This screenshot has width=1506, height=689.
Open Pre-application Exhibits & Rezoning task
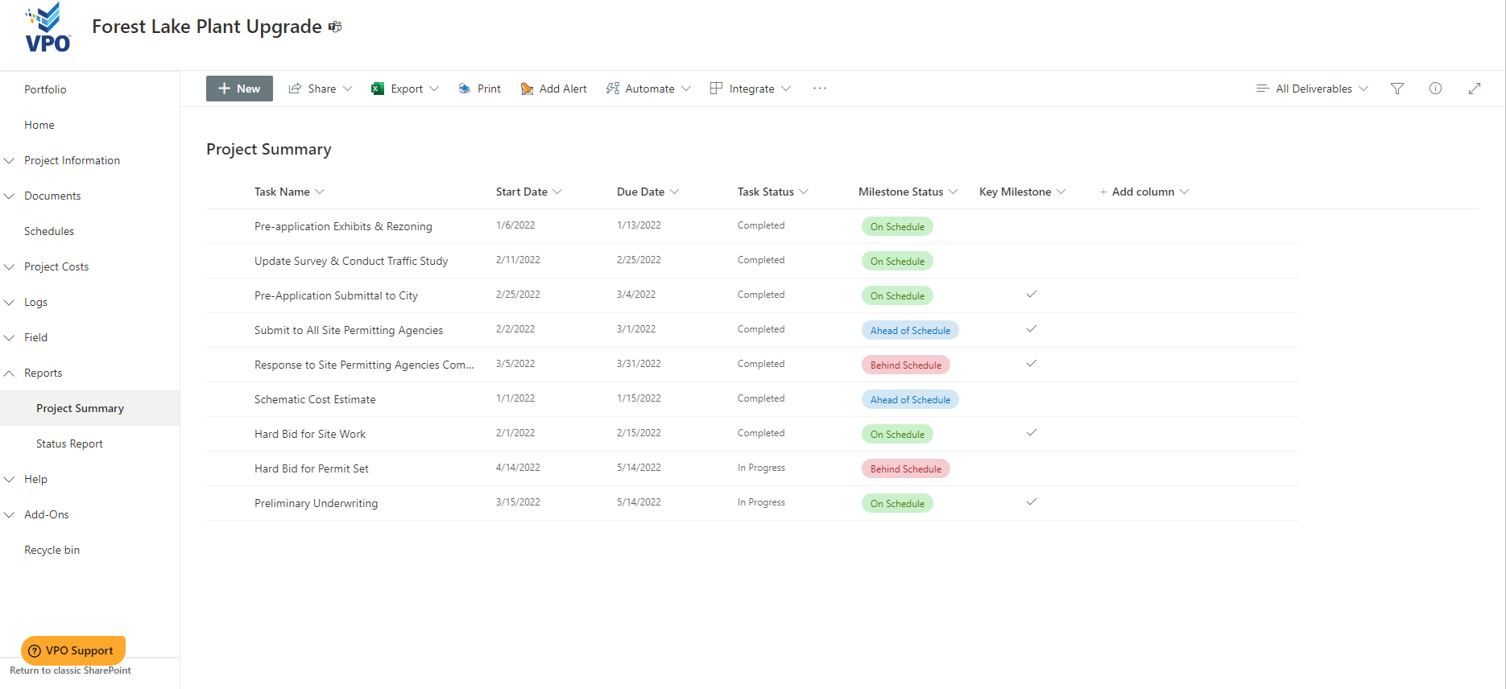tap(343, 226)
